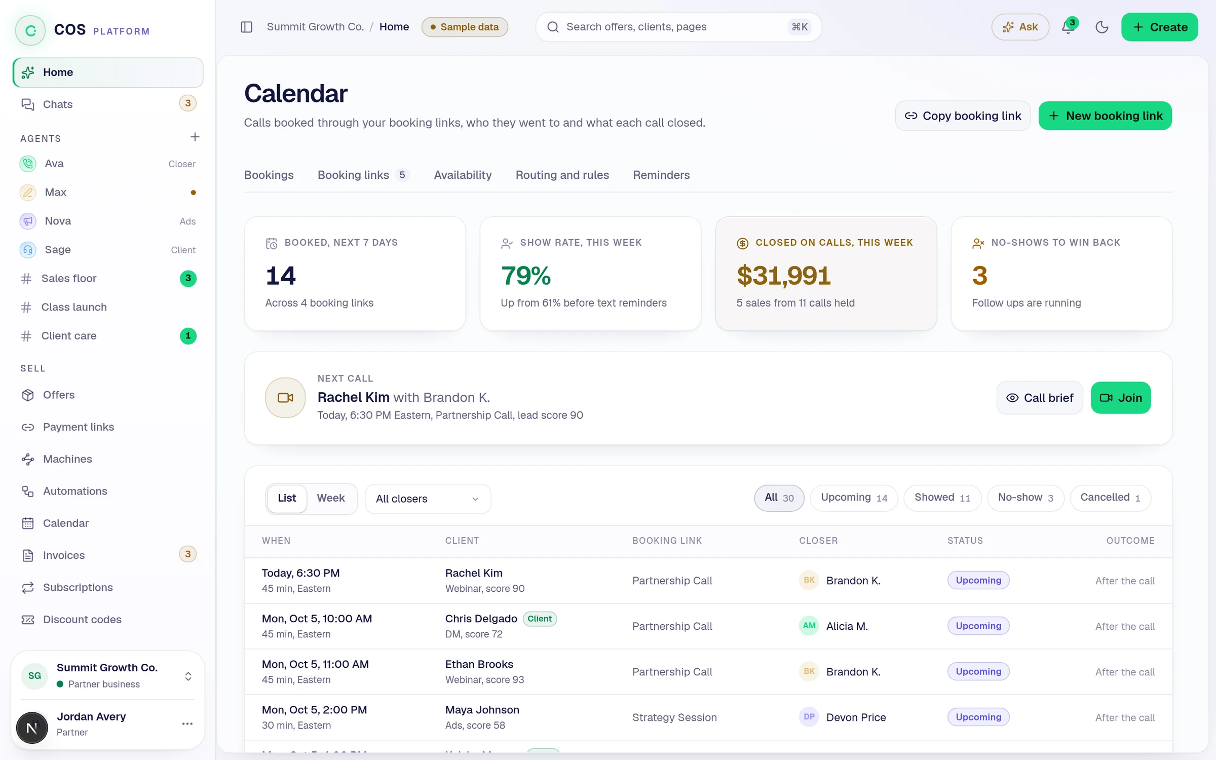Screen dimensions: 1216x760
Task: Click the Sample data status pill
Action: pos(465,27)
